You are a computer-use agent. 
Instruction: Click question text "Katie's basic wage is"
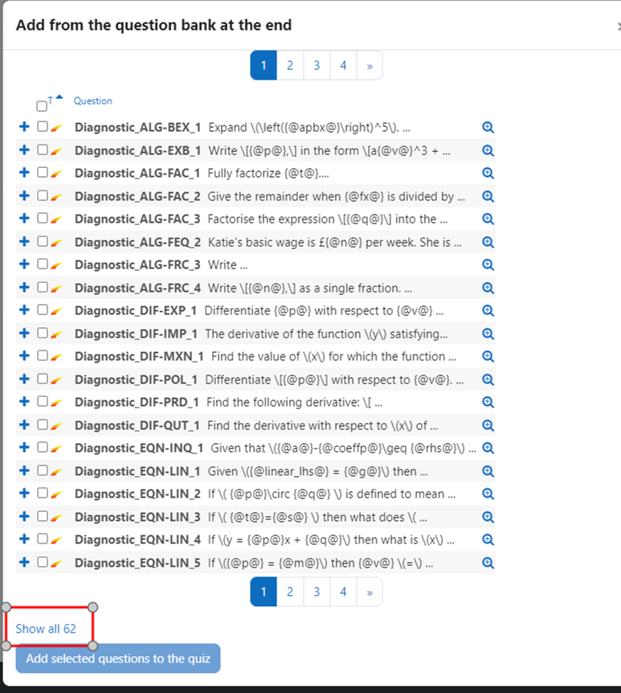pos(261,242)
